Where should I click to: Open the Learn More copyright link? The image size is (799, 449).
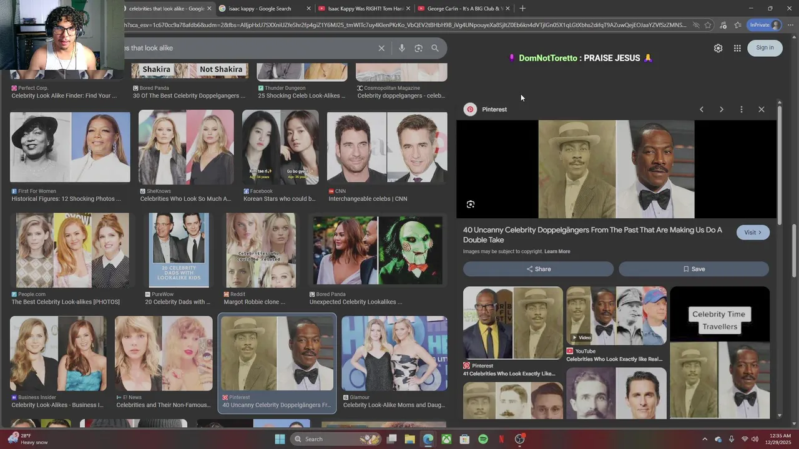point(557,251)
